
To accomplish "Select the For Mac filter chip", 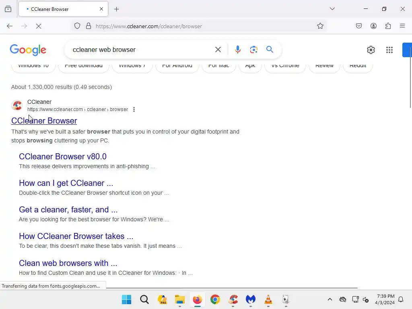I will point(218,67).
